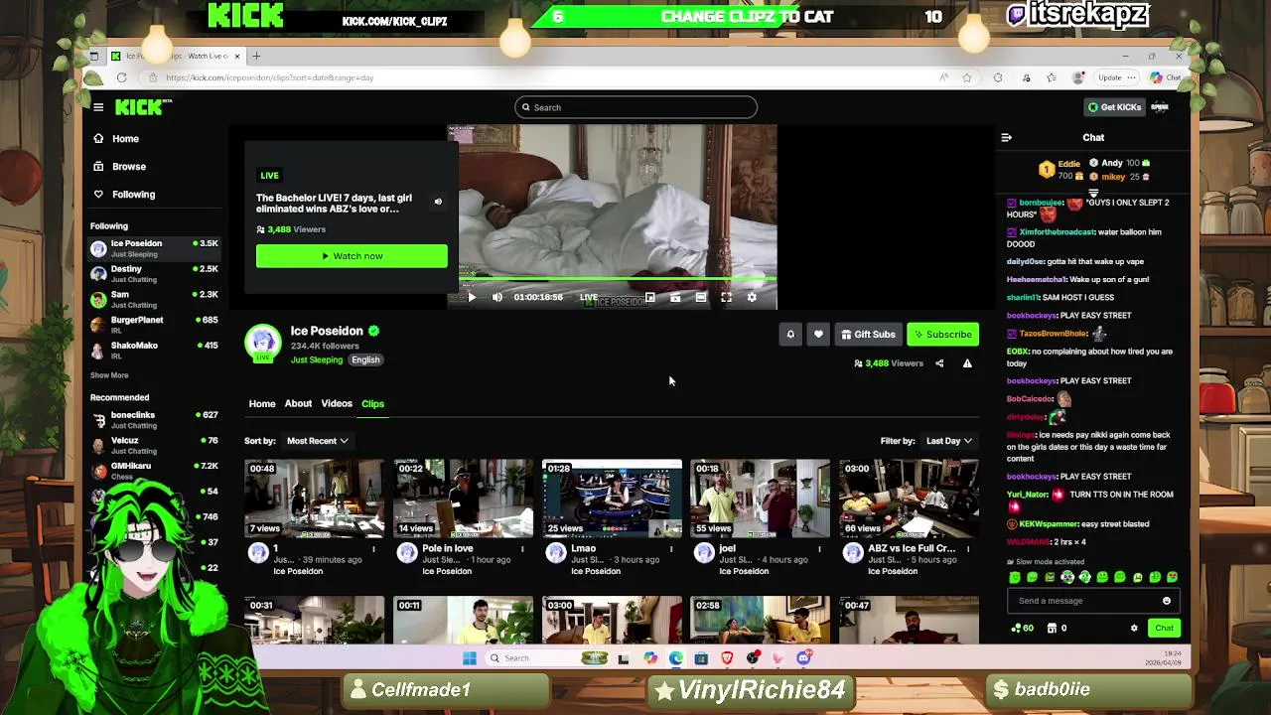This screenshot has width=1271, height=715.
Task: Open the Kick hamburger sidebar menu
Action: tap(98, 107)
